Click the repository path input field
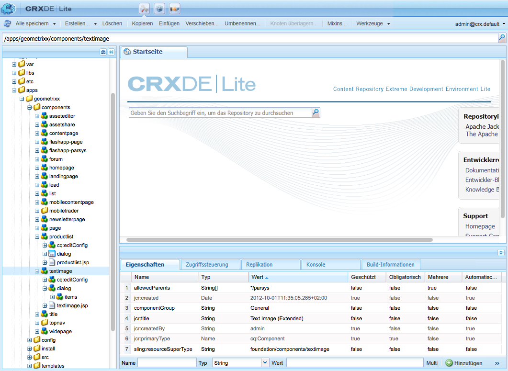This screenshot has width=508, height=371. 250,38
